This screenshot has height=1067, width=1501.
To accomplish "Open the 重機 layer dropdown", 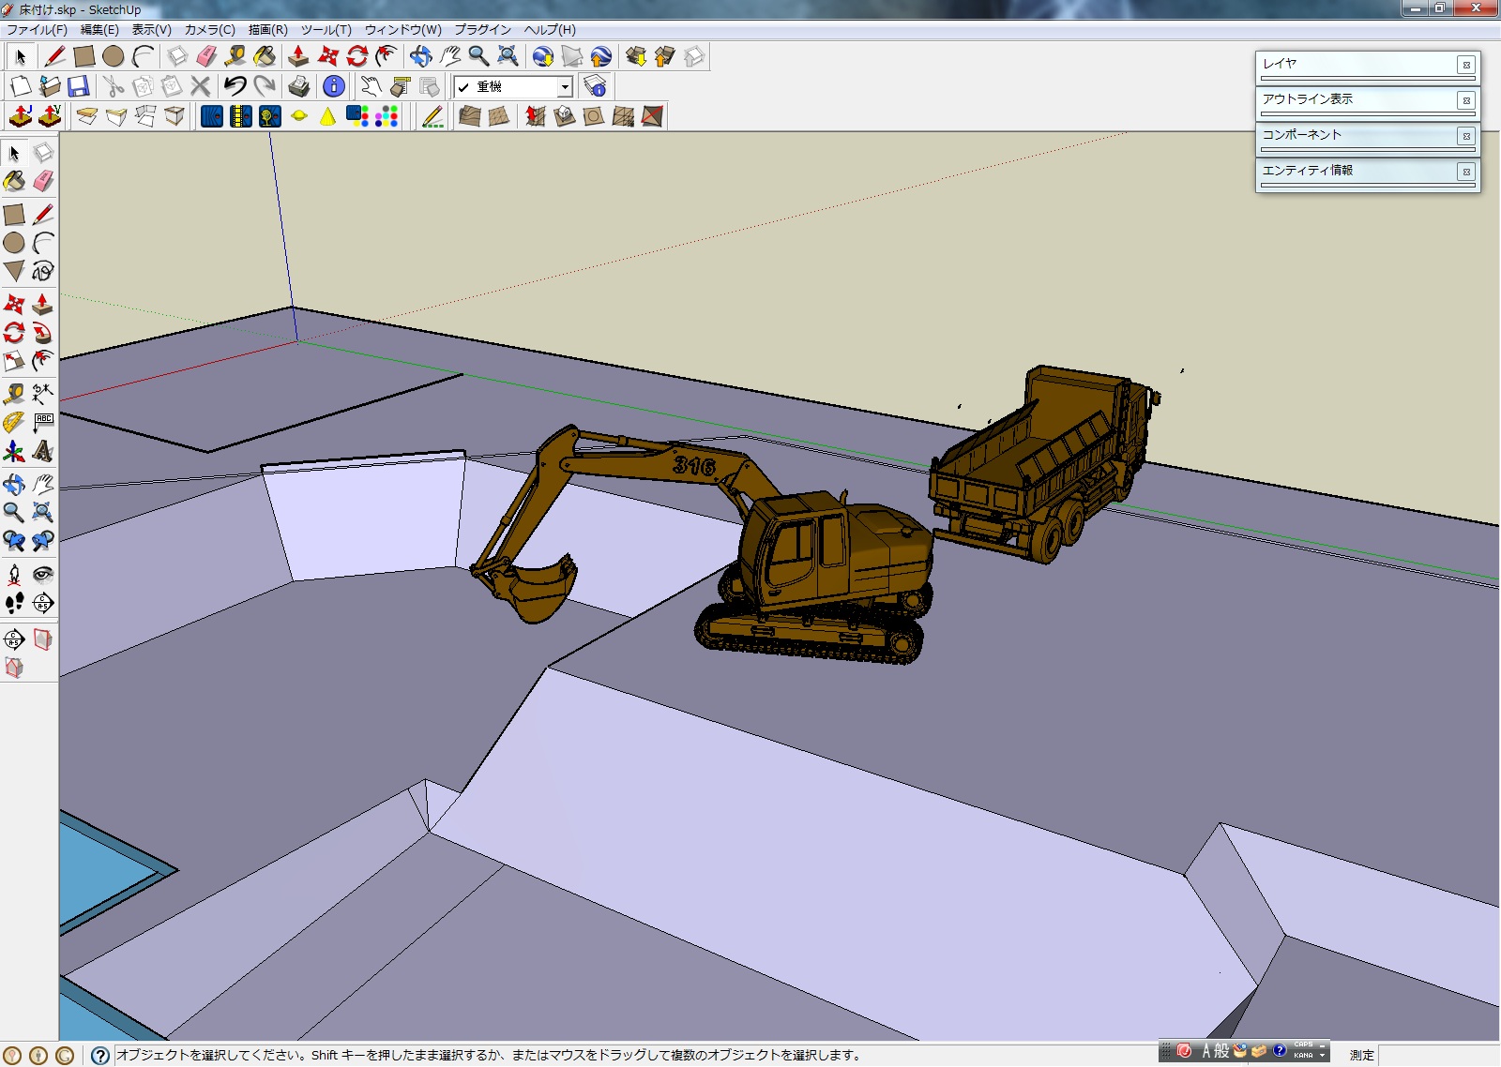I will [565, 87].
